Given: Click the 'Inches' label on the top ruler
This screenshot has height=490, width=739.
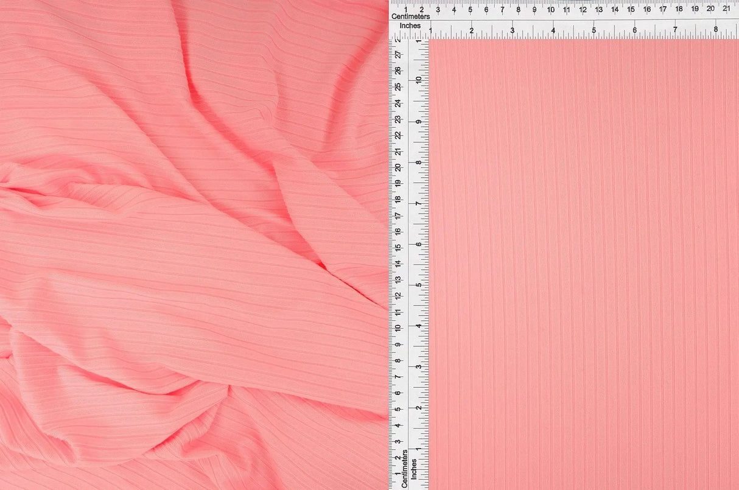Looking at the screenshot, I should [x=412, y=26].
